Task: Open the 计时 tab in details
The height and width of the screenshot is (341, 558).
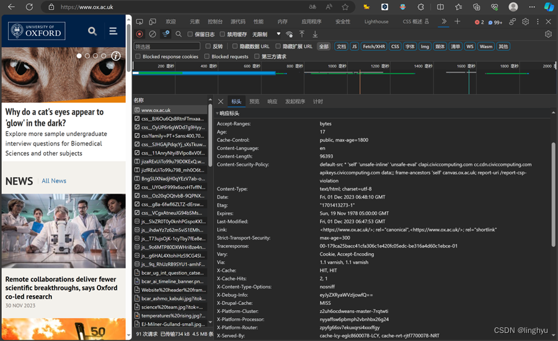Action: 318,101
